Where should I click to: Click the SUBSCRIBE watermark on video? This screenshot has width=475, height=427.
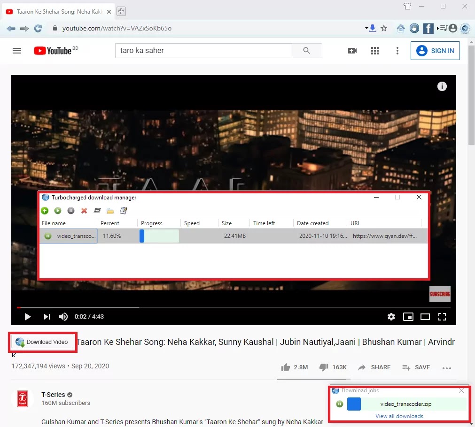(440, 294)
